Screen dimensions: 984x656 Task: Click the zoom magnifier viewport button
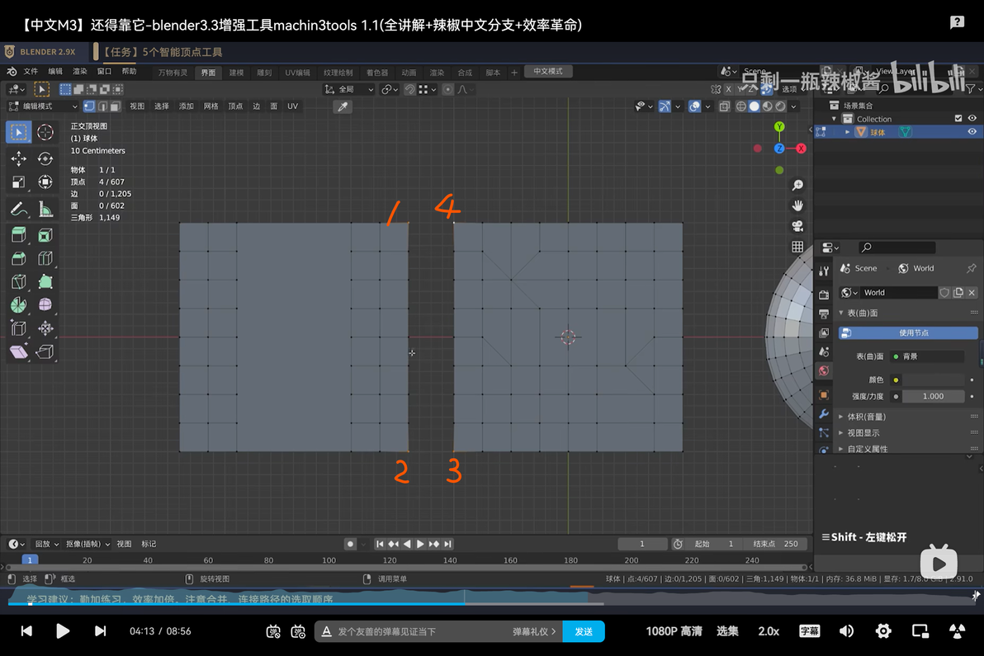[797, 185]
